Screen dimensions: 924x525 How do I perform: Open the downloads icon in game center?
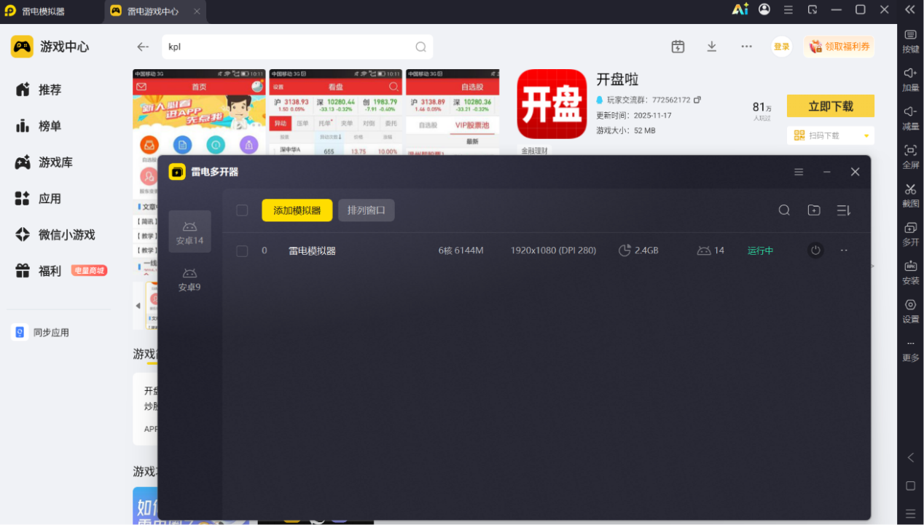click(x=712, y=47)
